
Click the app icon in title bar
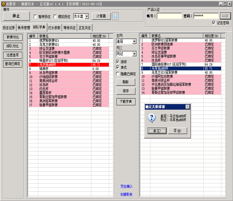tap(3, 3)
